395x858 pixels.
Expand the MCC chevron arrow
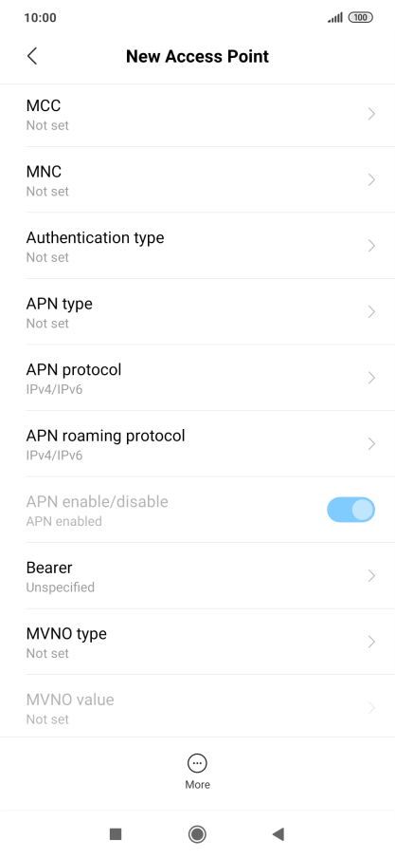[x=371, y=114]
